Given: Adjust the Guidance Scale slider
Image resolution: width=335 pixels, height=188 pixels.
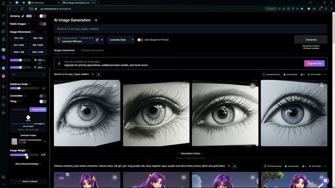Looking at the screenshot, I should tap(25, 88).
